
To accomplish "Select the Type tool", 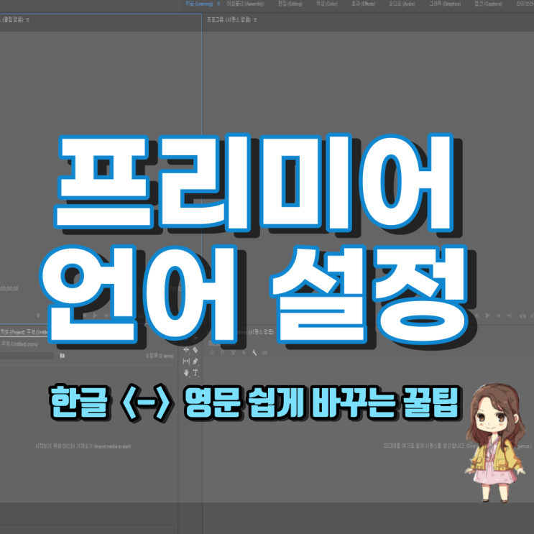I will [195, 372].
